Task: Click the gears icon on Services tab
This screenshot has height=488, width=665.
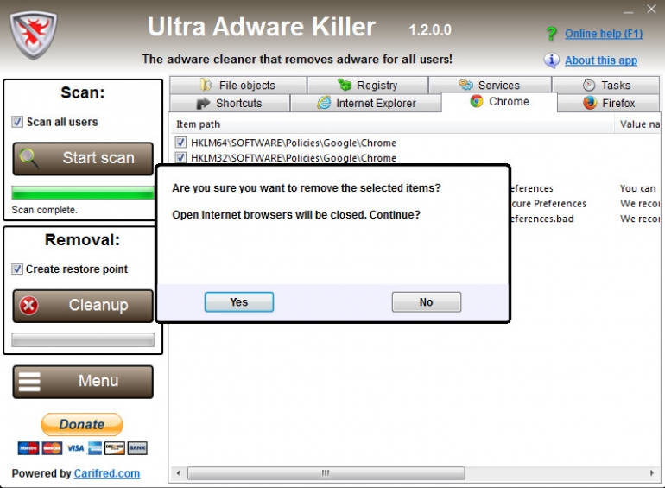Action: [465, 85]
